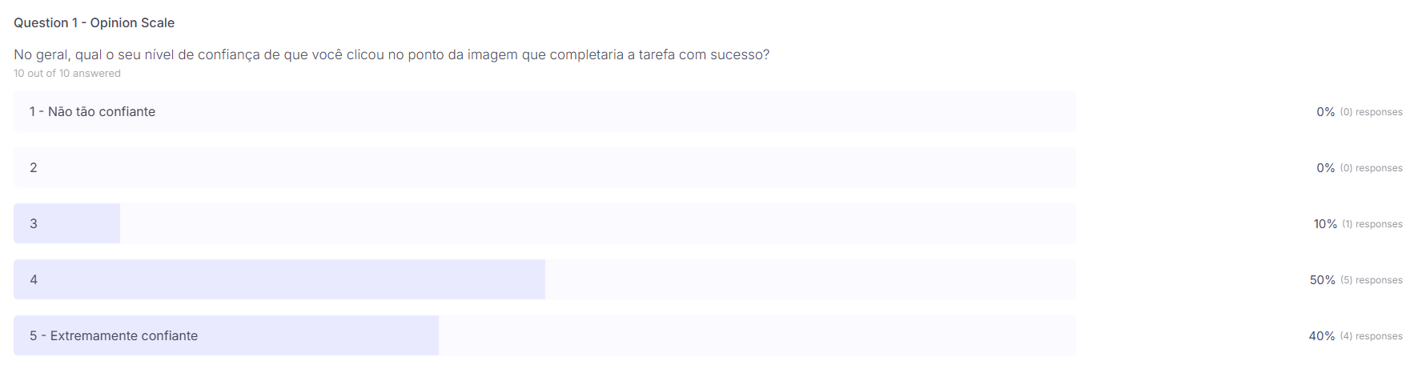Viewport: 1414px width, 369px height.
Task: Click the question text about confidence level
Action: [x=391, y=54]
